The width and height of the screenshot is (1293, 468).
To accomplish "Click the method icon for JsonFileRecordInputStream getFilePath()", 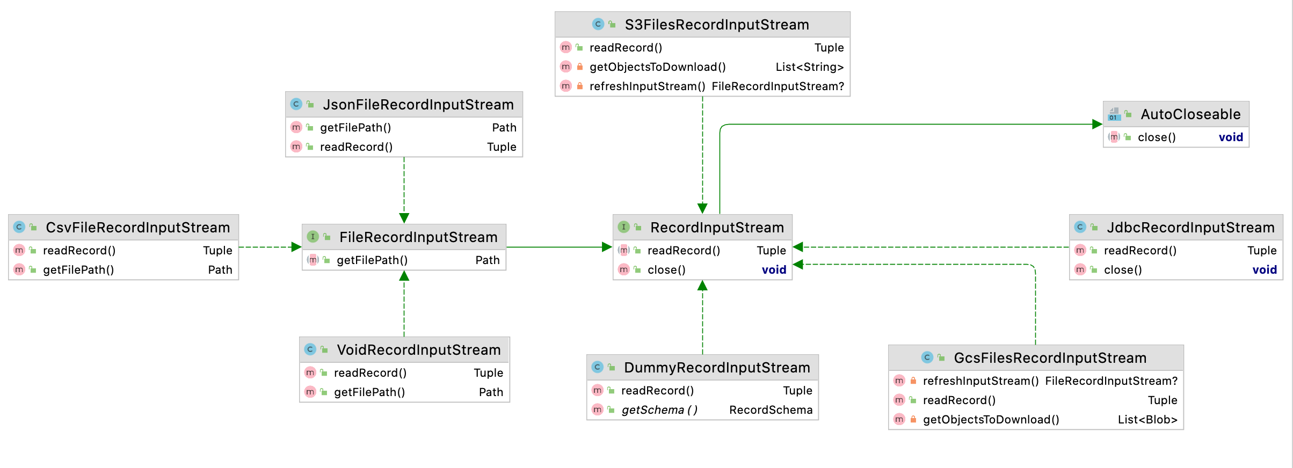I will coord(296,127).
